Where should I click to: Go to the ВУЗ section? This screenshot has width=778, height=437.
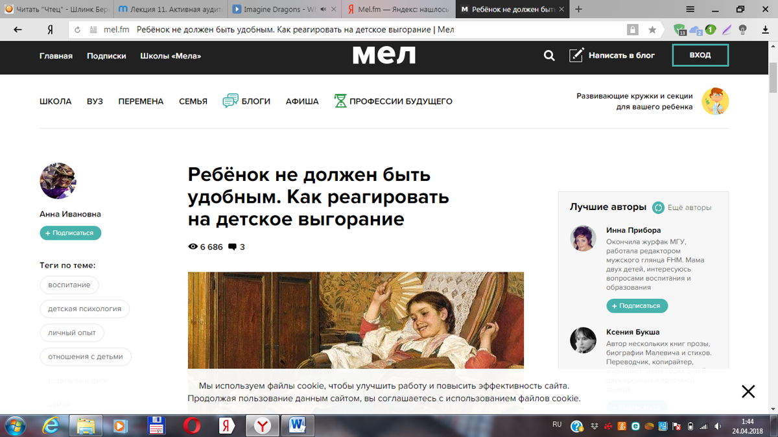pyautogui.click(x=95, y=101)
